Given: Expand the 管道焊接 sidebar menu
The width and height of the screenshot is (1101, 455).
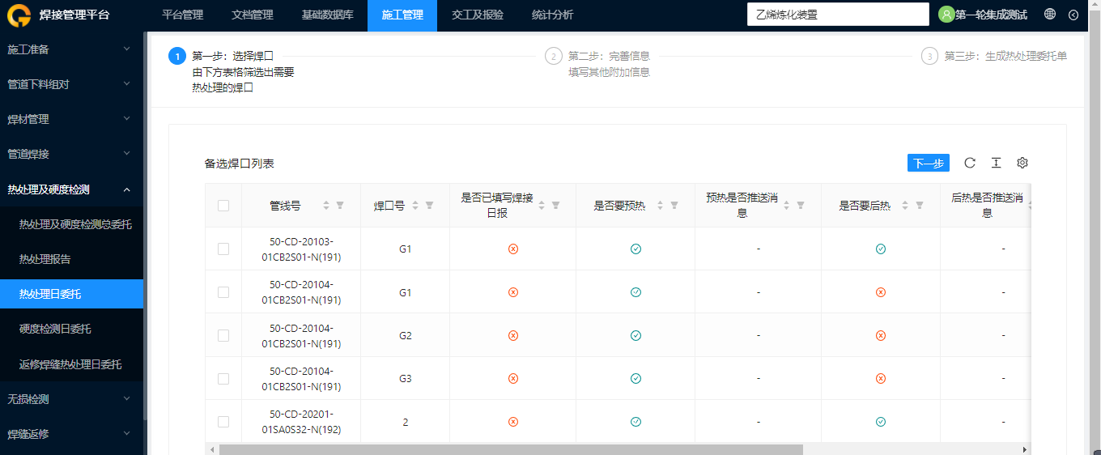Looking at the screenshot, I should pos(71,154).
